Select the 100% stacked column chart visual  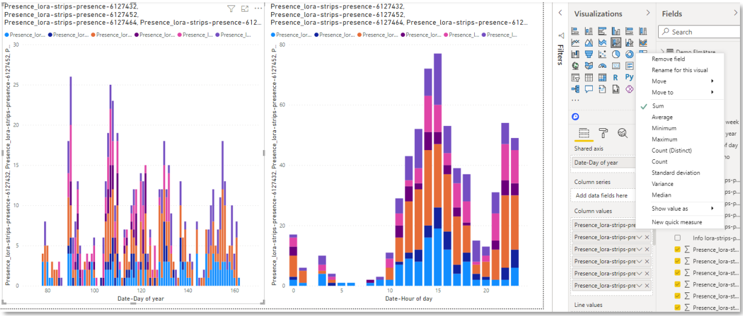point(644,31)
